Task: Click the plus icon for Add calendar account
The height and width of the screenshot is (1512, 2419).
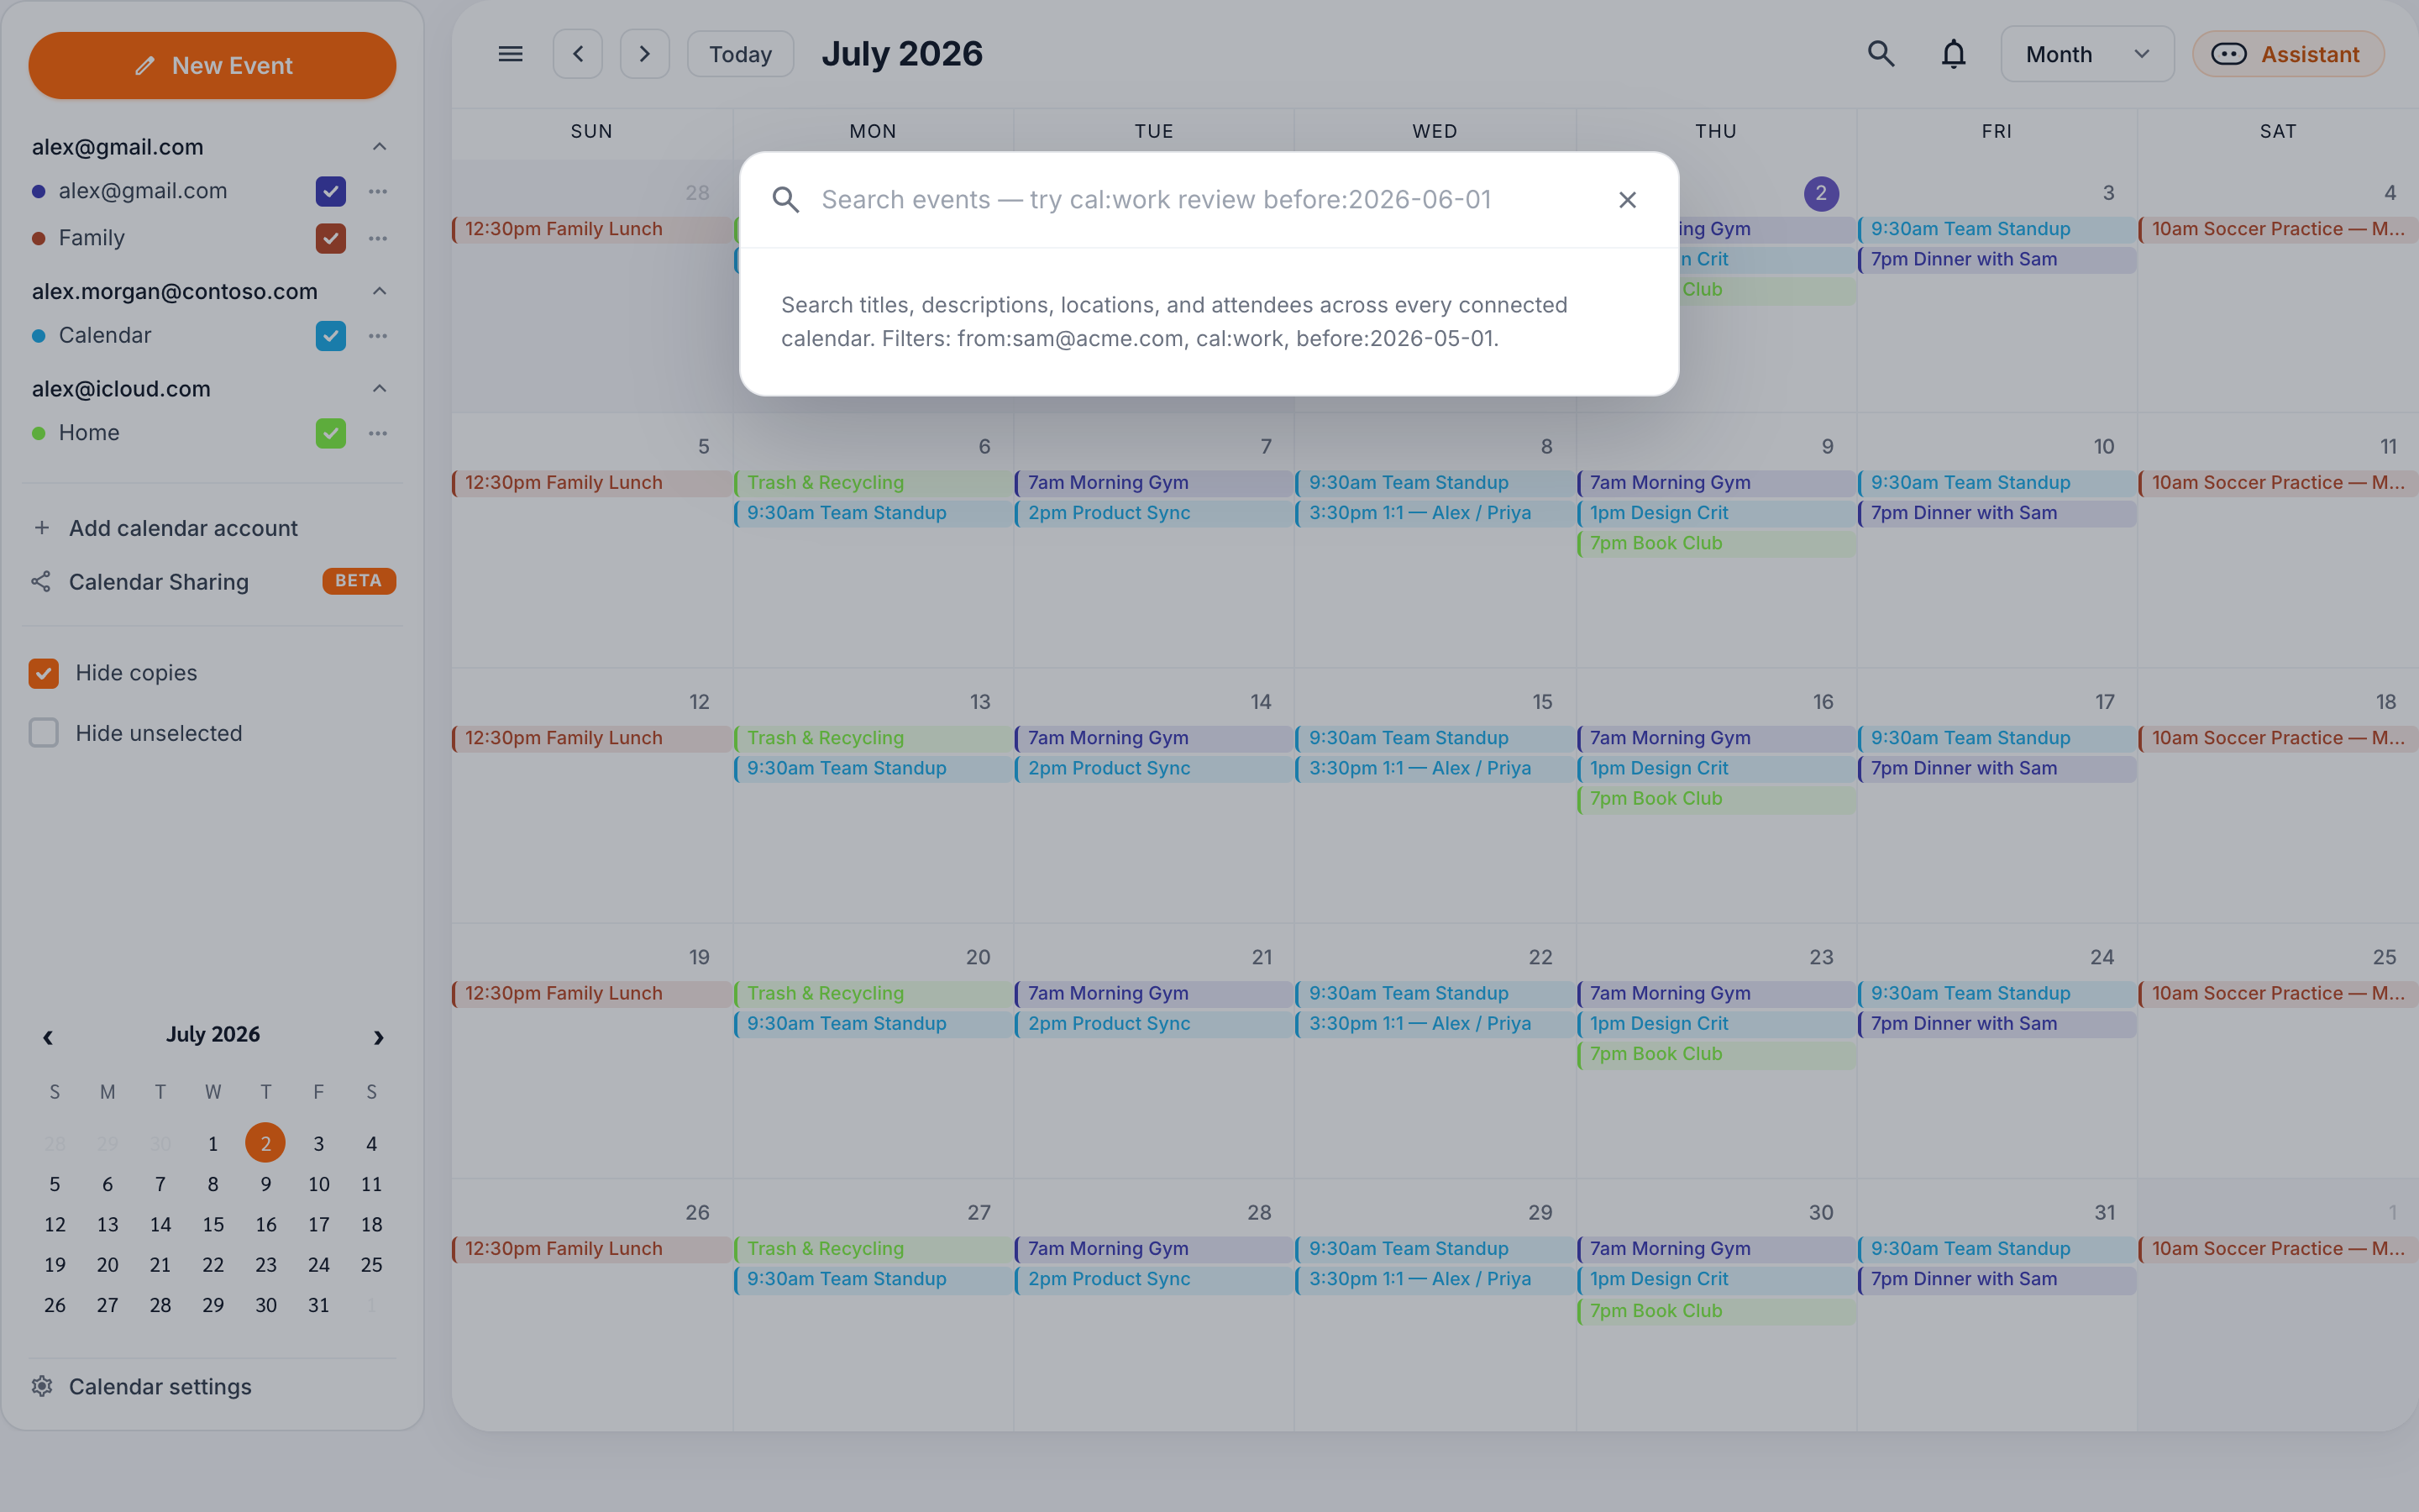Action: (42, 528)
